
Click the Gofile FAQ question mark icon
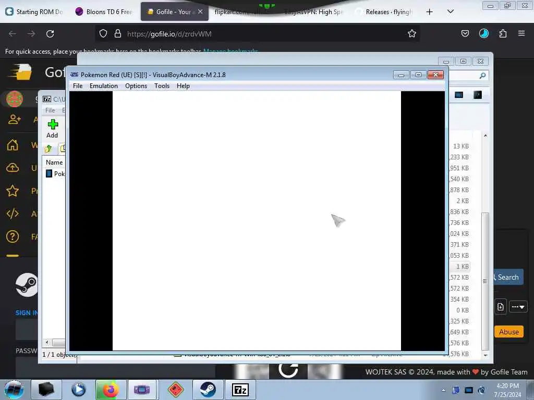(x=13, y=236)
